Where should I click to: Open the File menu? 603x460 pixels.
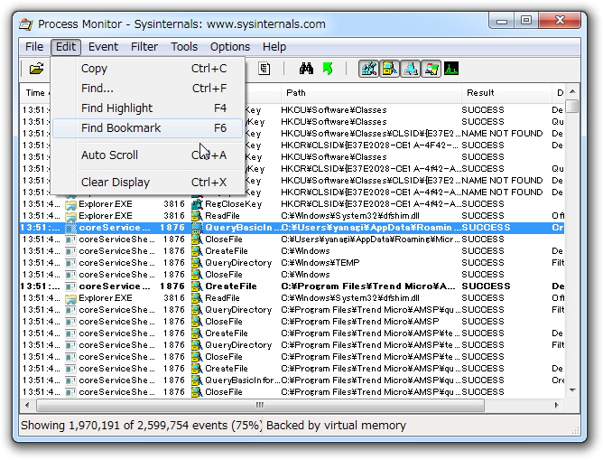(34, 47)
